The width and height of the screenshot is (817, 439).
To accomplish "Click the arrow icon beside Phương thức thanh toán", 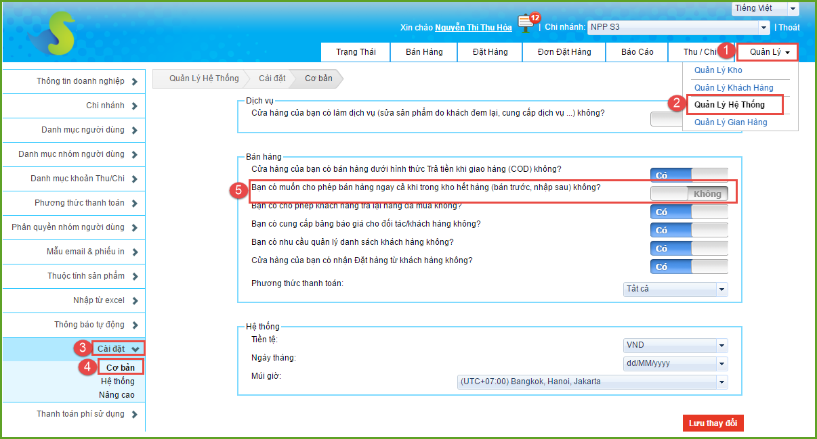I will coord(135,204).
